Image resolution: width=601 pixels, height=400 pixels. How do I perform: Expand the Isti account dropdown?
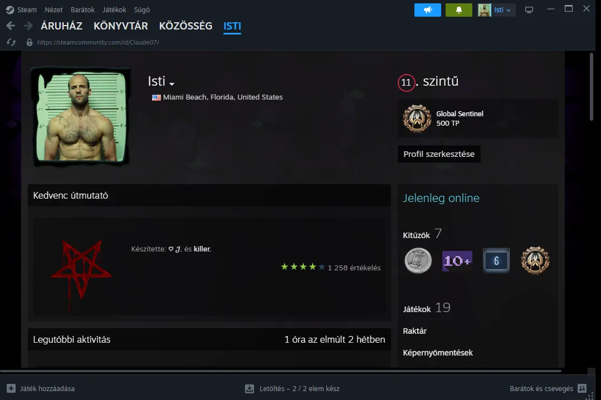point(502,10)
